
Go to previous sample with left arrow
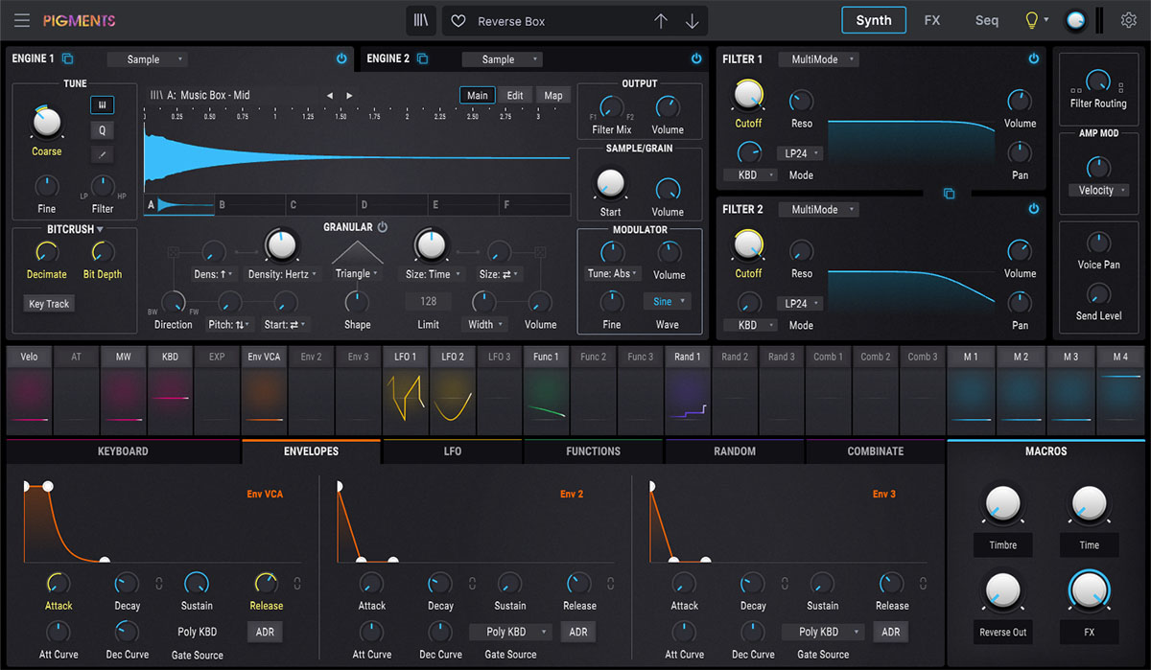coord(330,95)
